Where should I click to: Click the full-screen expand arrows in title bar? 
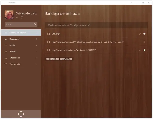131,3
